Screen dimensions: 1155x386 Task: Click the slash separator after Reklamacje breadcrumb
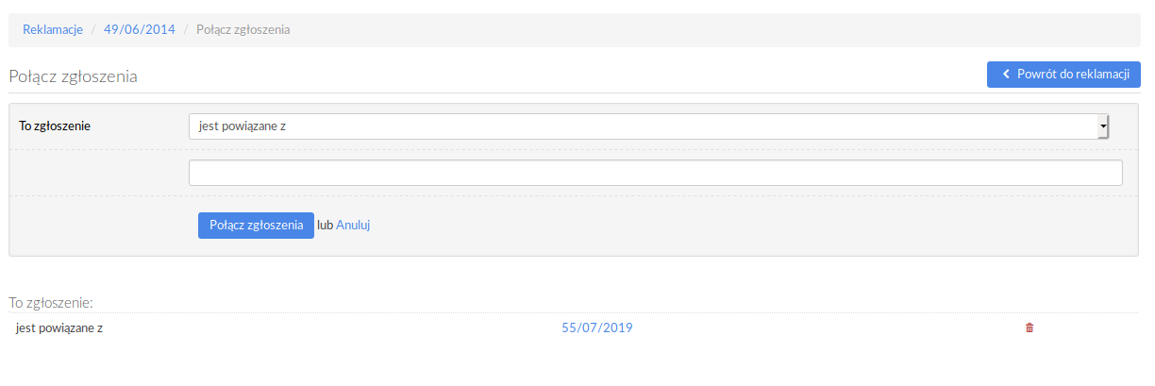click(94, 30)
